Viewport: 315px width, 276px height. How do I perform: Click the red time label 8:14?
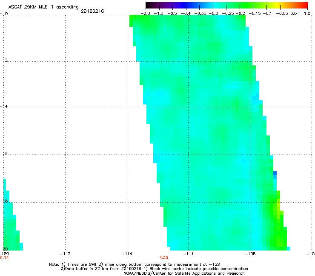(x=4, y=258)
